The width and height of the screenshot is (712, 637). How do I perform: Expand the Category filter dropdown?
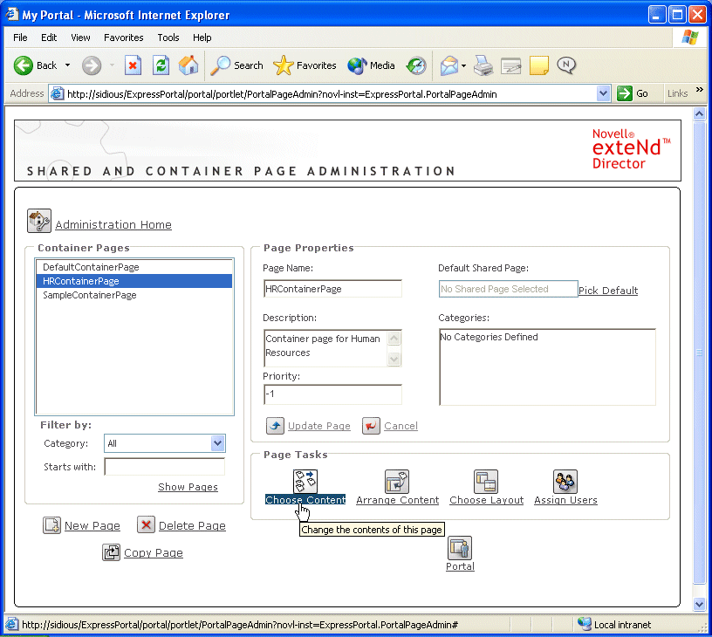coord(217,443)
